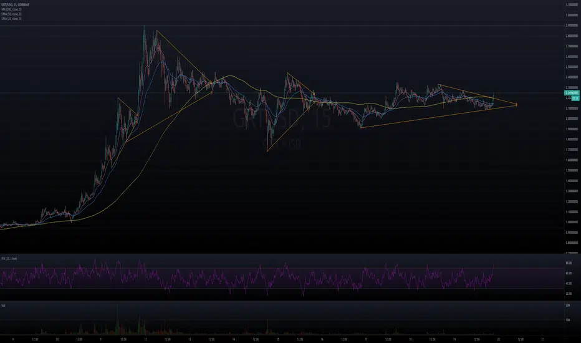Select the EMA (20, close, 0) indicator label
The height and width of the screenshot is (343, 581).
coord(11,19)
